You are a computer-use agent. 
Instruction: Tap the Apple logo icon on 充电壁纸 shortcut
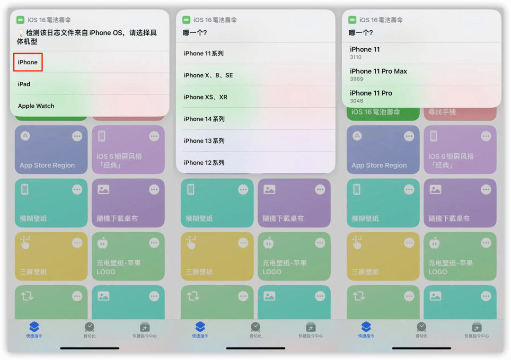103,242
